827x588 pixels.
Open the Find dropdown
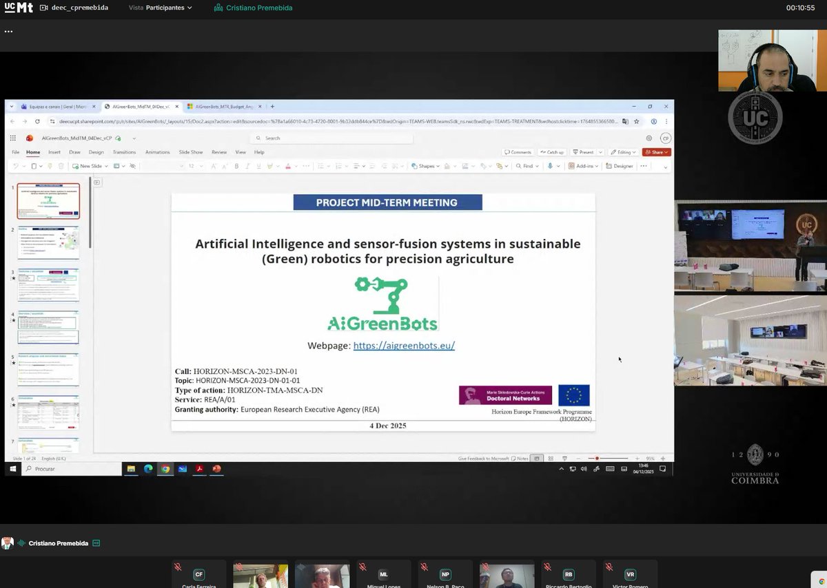(527, 166)
